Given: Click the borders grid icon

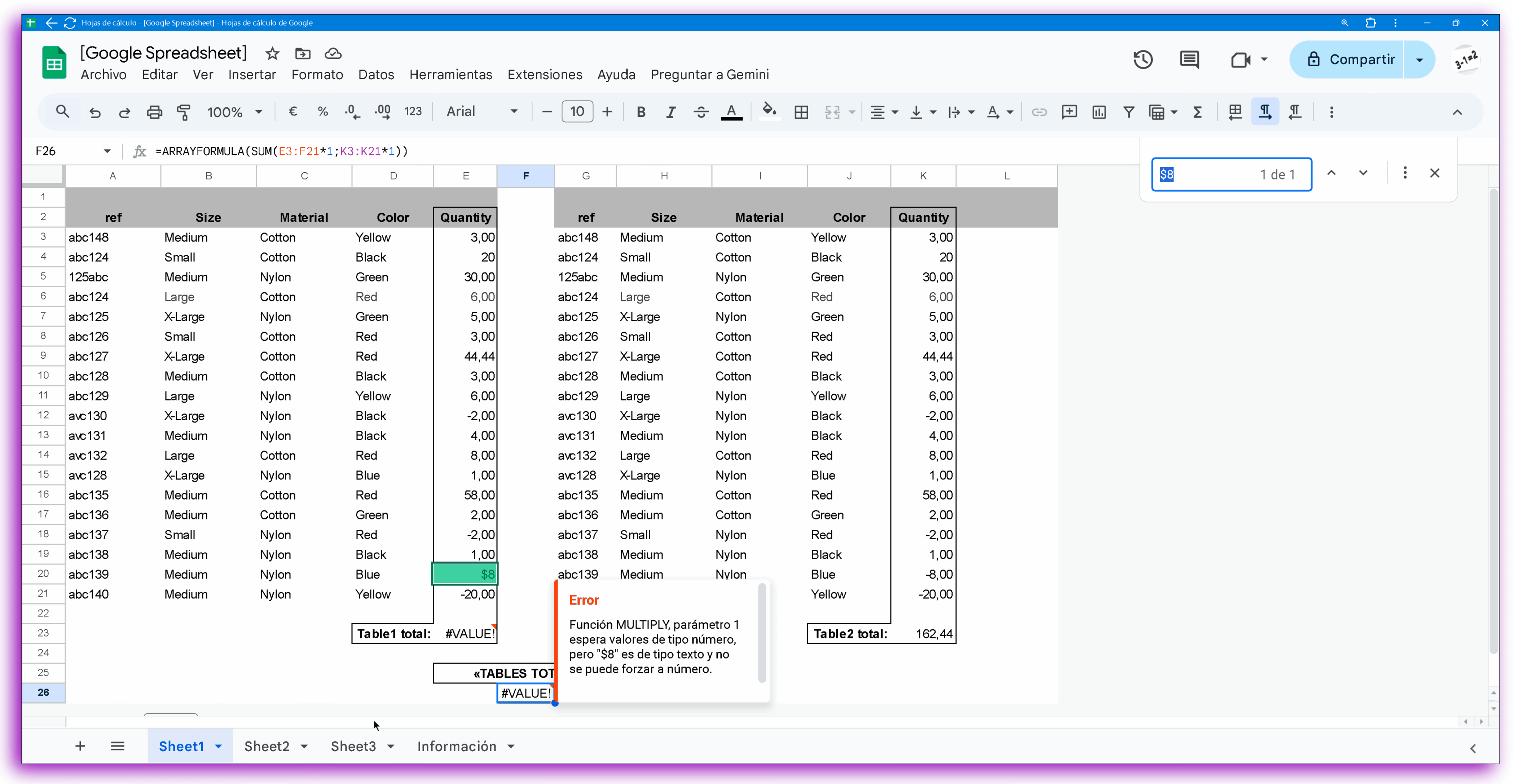Looking at the screenshot, I should point(801,112).
